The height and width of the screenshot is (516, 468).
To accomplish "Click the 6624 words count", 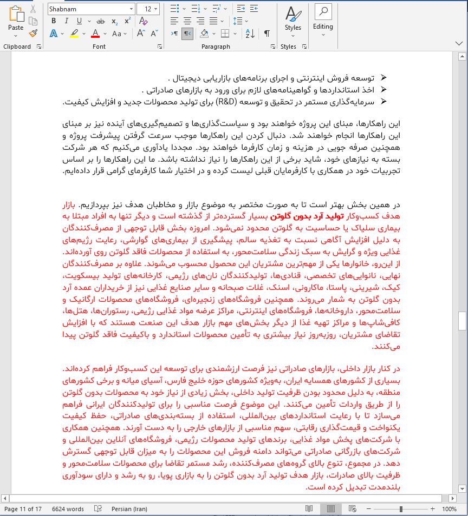I will [x=68, y=509].
